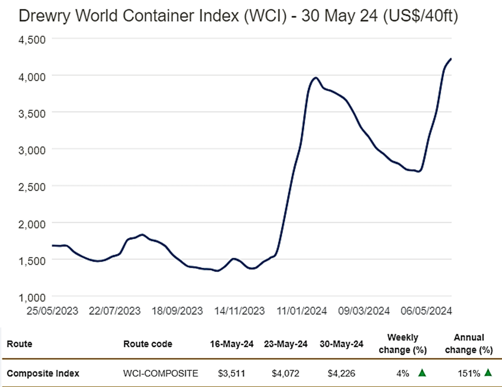The height and width of the screenshot is (387, 502).
Task: Click the y-axis label 2,500
Action: (x=32, y=187)
